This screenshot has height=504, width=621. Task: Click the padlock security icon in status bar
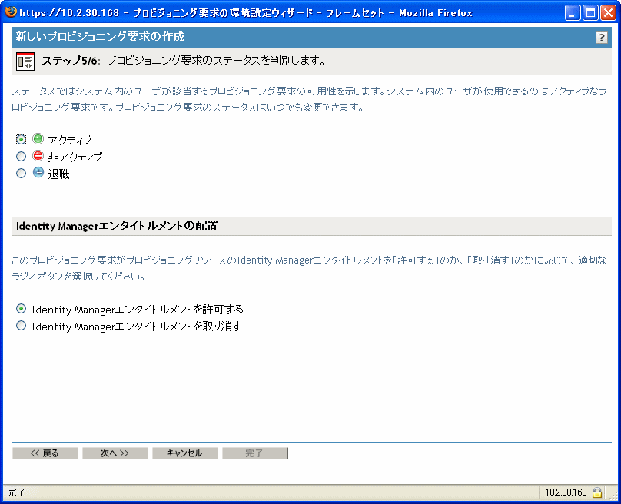(x=597, y=492)
